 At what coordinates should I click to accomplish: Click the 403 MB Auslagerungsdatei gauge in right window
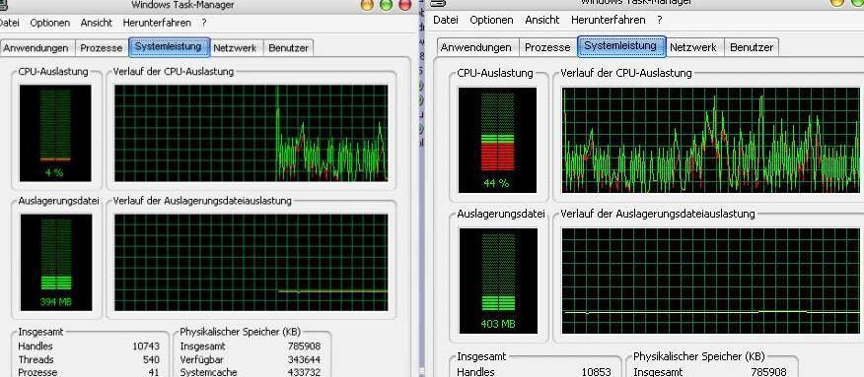click(x=498, y=281)
